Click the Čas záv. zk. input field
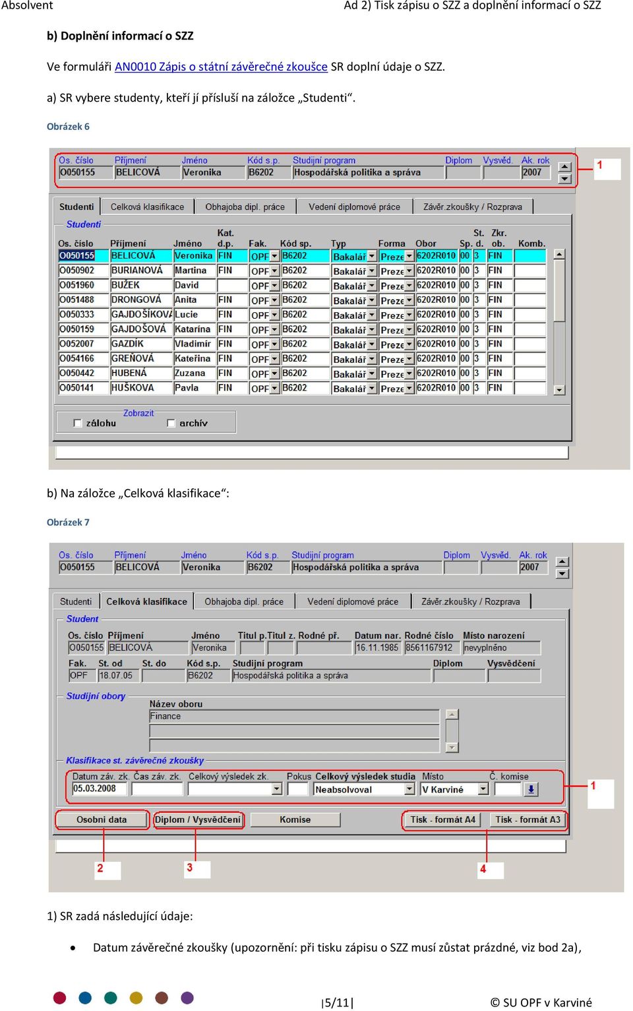 click(158, 789)
